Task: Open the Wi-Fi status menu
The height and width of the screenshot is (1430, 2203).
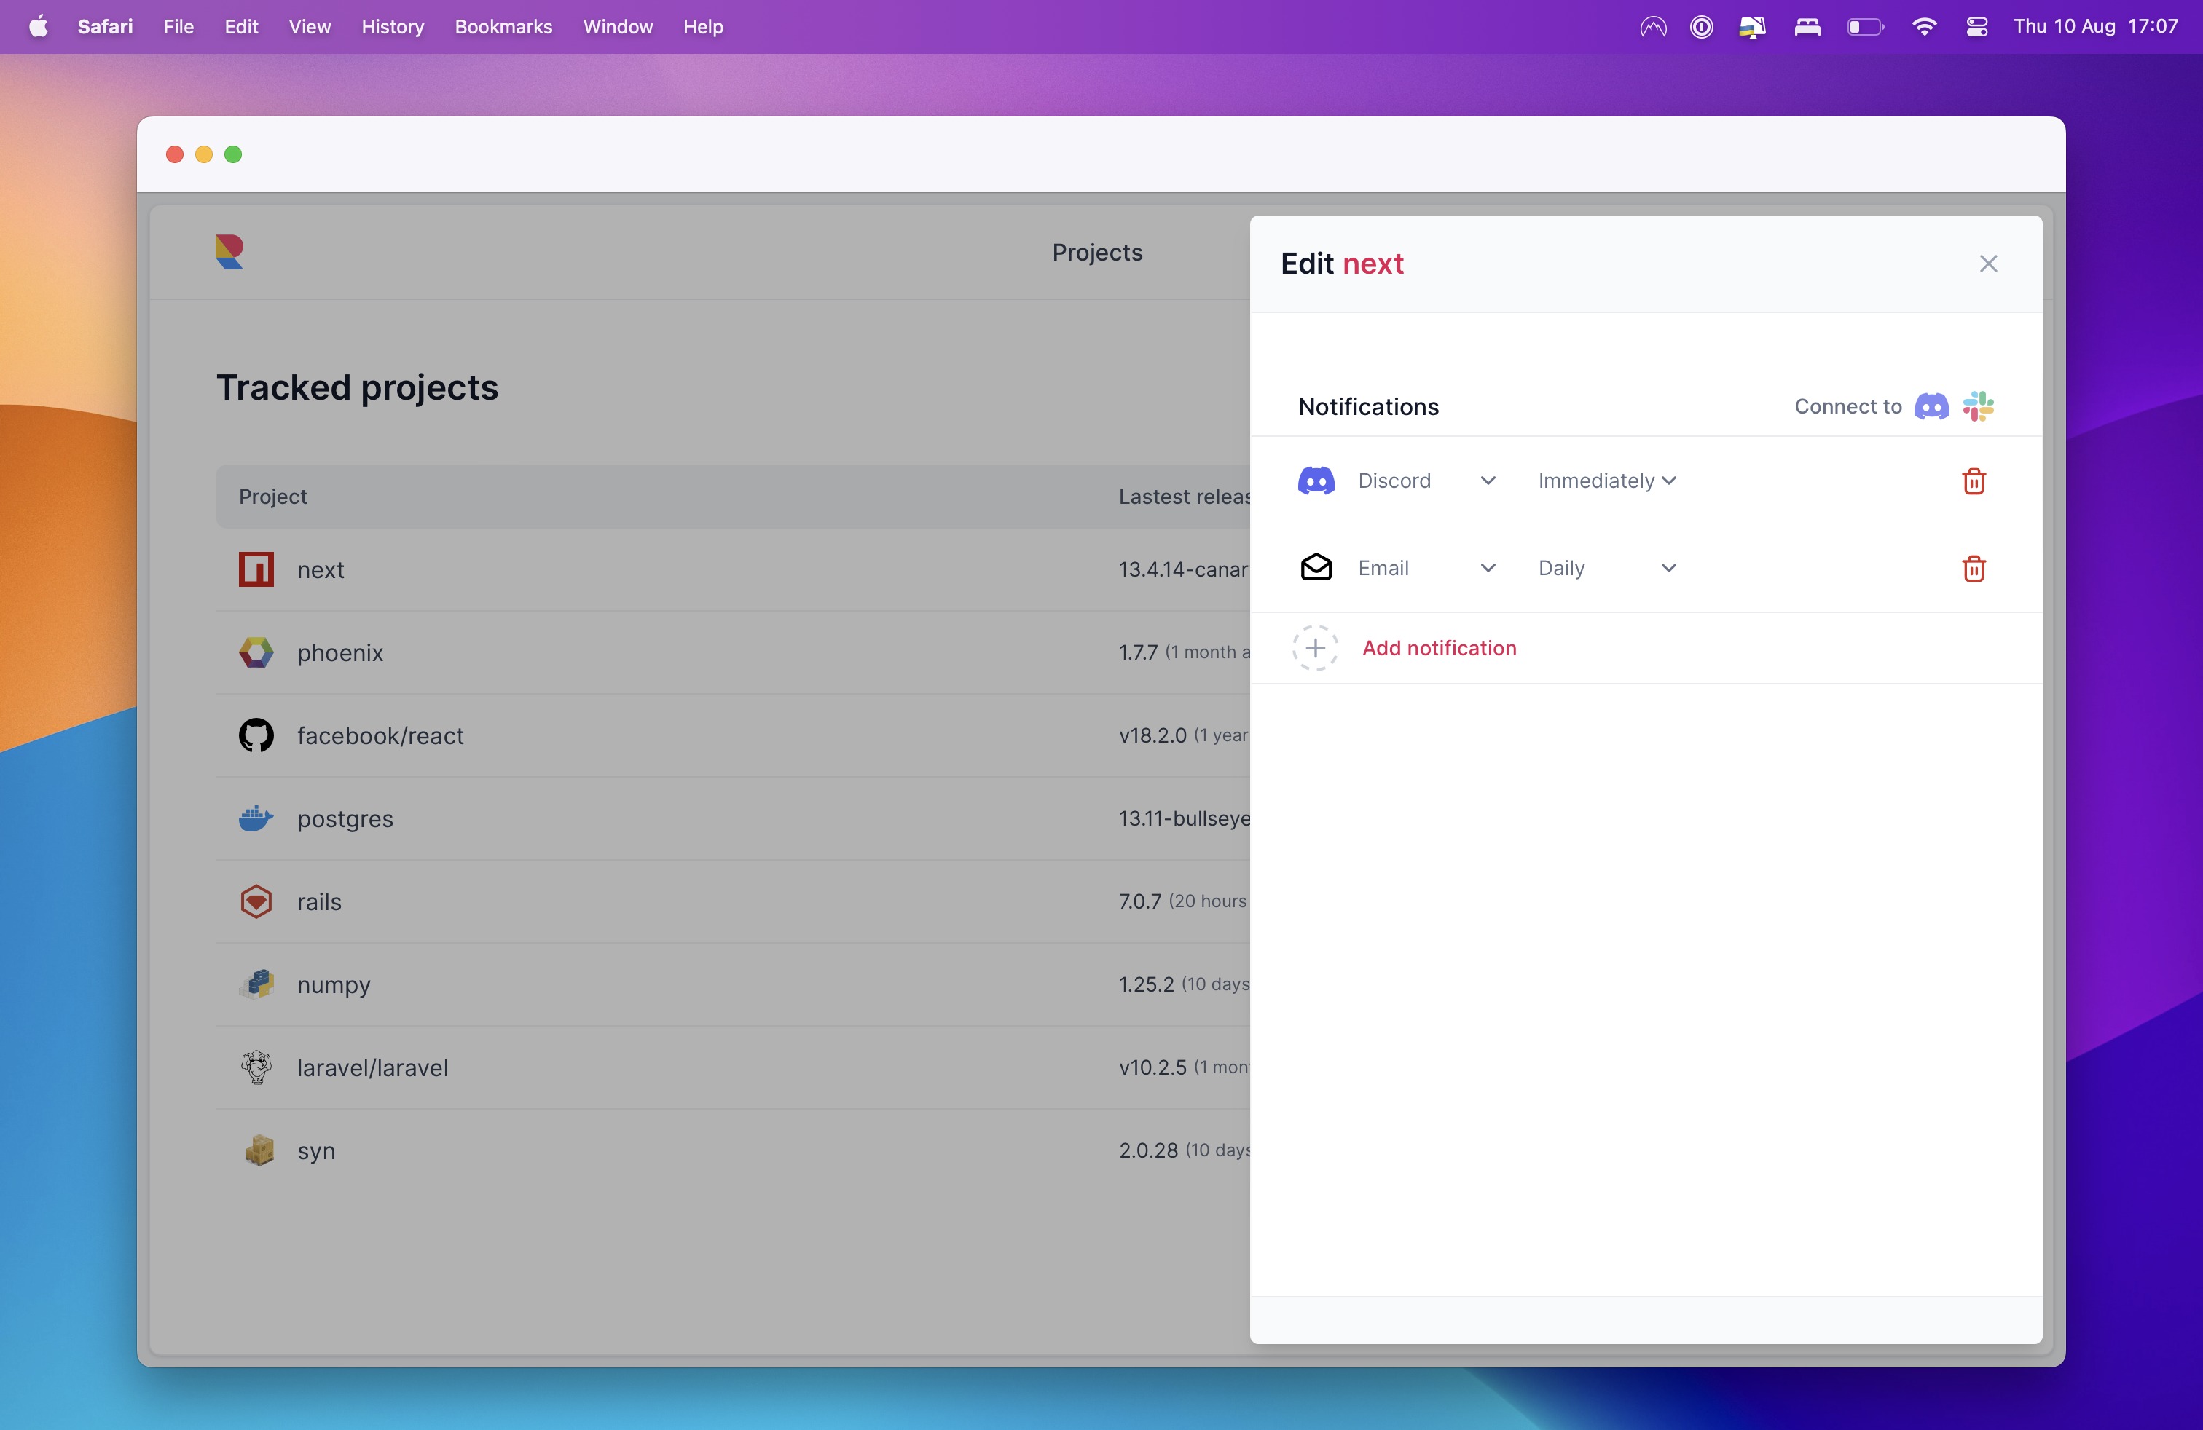Action: [x=1923, y=27]
